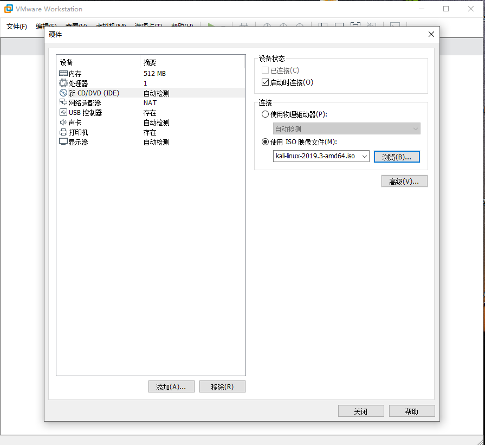Image resolution: width=485 pixels, height=445 pixels.
Task: Maximize the VMware Workstation window
Action: (x=446, y=9)
